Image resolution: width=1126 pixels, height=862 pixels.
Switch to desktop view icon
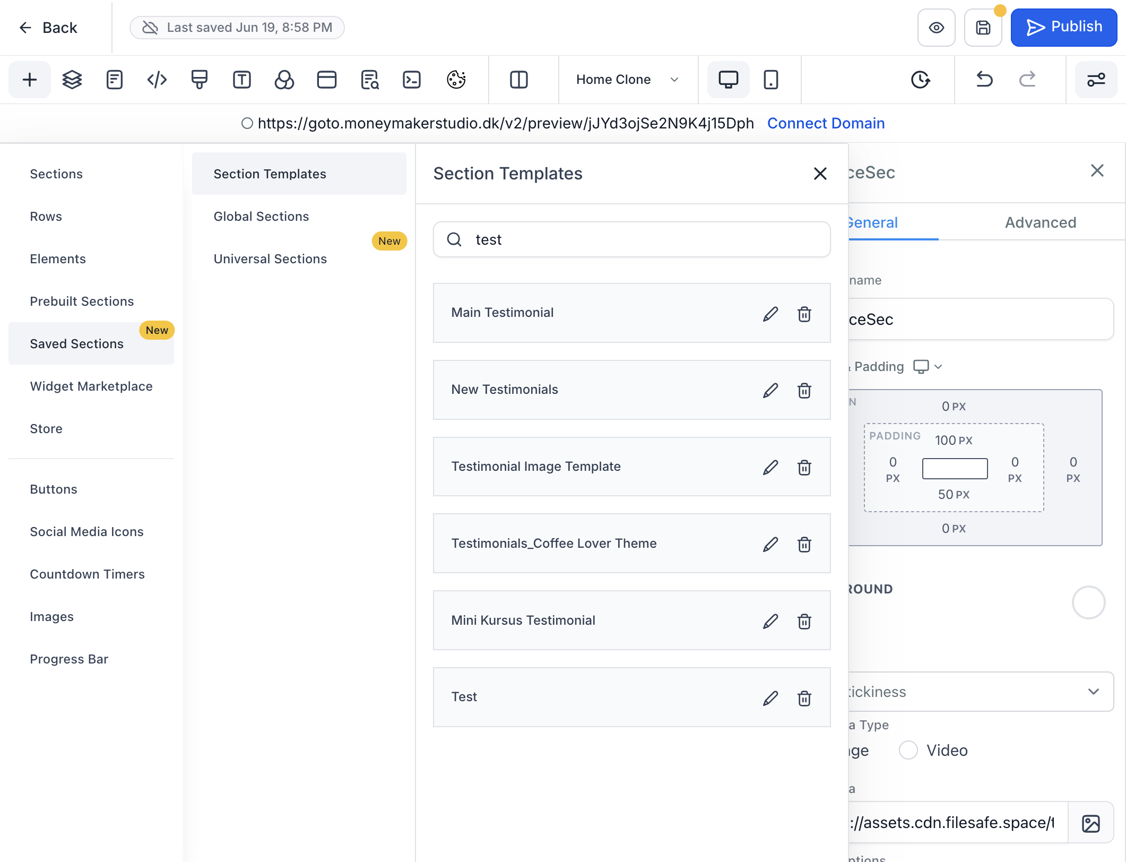coord(728,80)
